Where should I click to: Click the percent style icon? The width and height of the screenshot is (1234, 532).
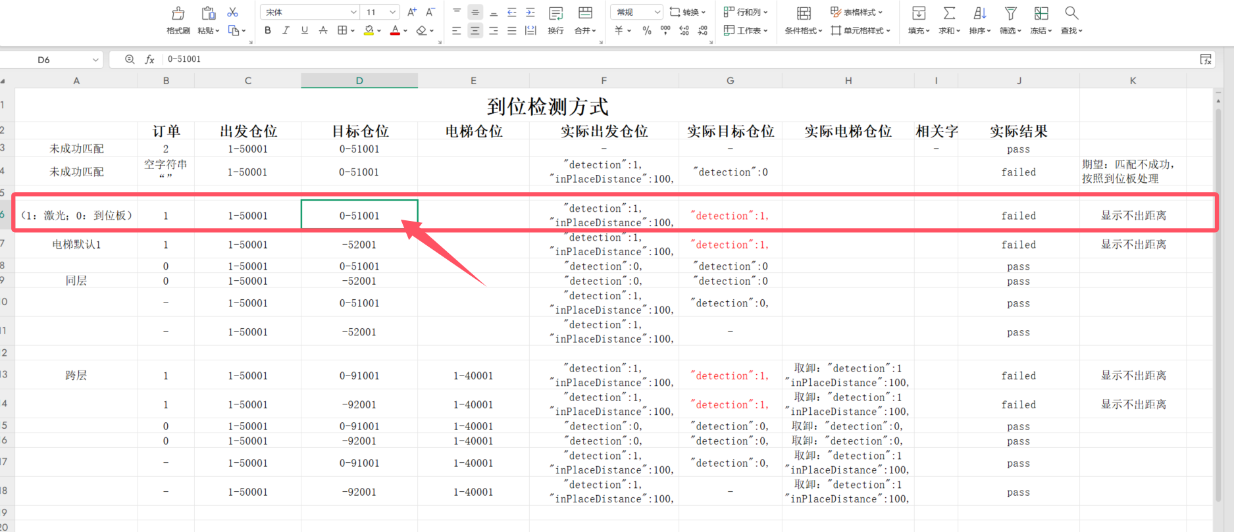pos(647,30)
